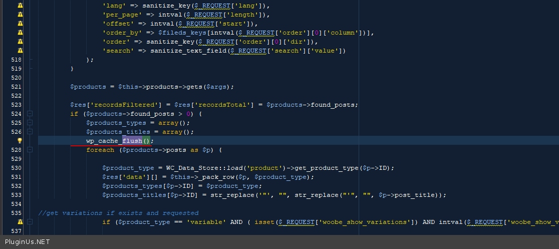
Task: Click line number 521 in the gutter
Action: point(16,87)
